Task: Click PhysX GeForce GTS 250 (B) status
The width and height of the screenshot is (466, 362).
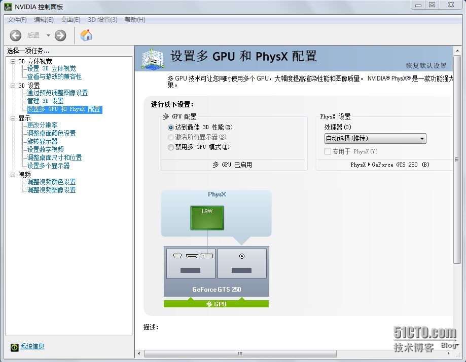Action: [389, 165]
